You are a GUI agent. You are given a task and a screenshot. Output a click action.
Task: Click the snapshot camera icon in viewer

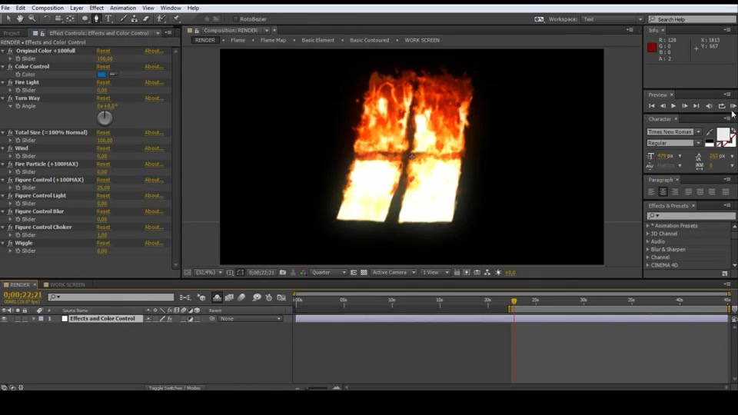click(x=283, y=272)
